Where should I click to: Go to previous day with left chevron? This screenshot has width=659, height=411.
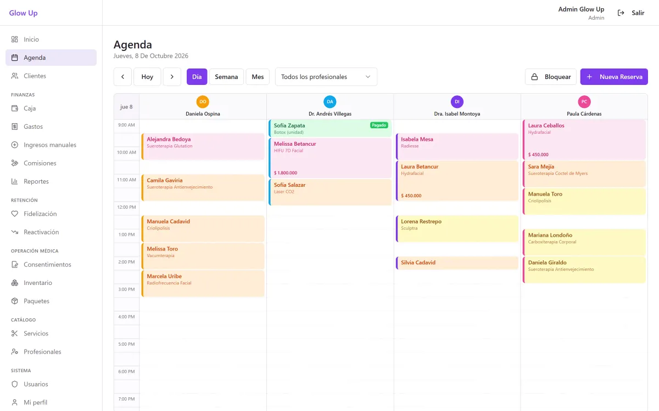pyautogui.click(x=122, y=77)
